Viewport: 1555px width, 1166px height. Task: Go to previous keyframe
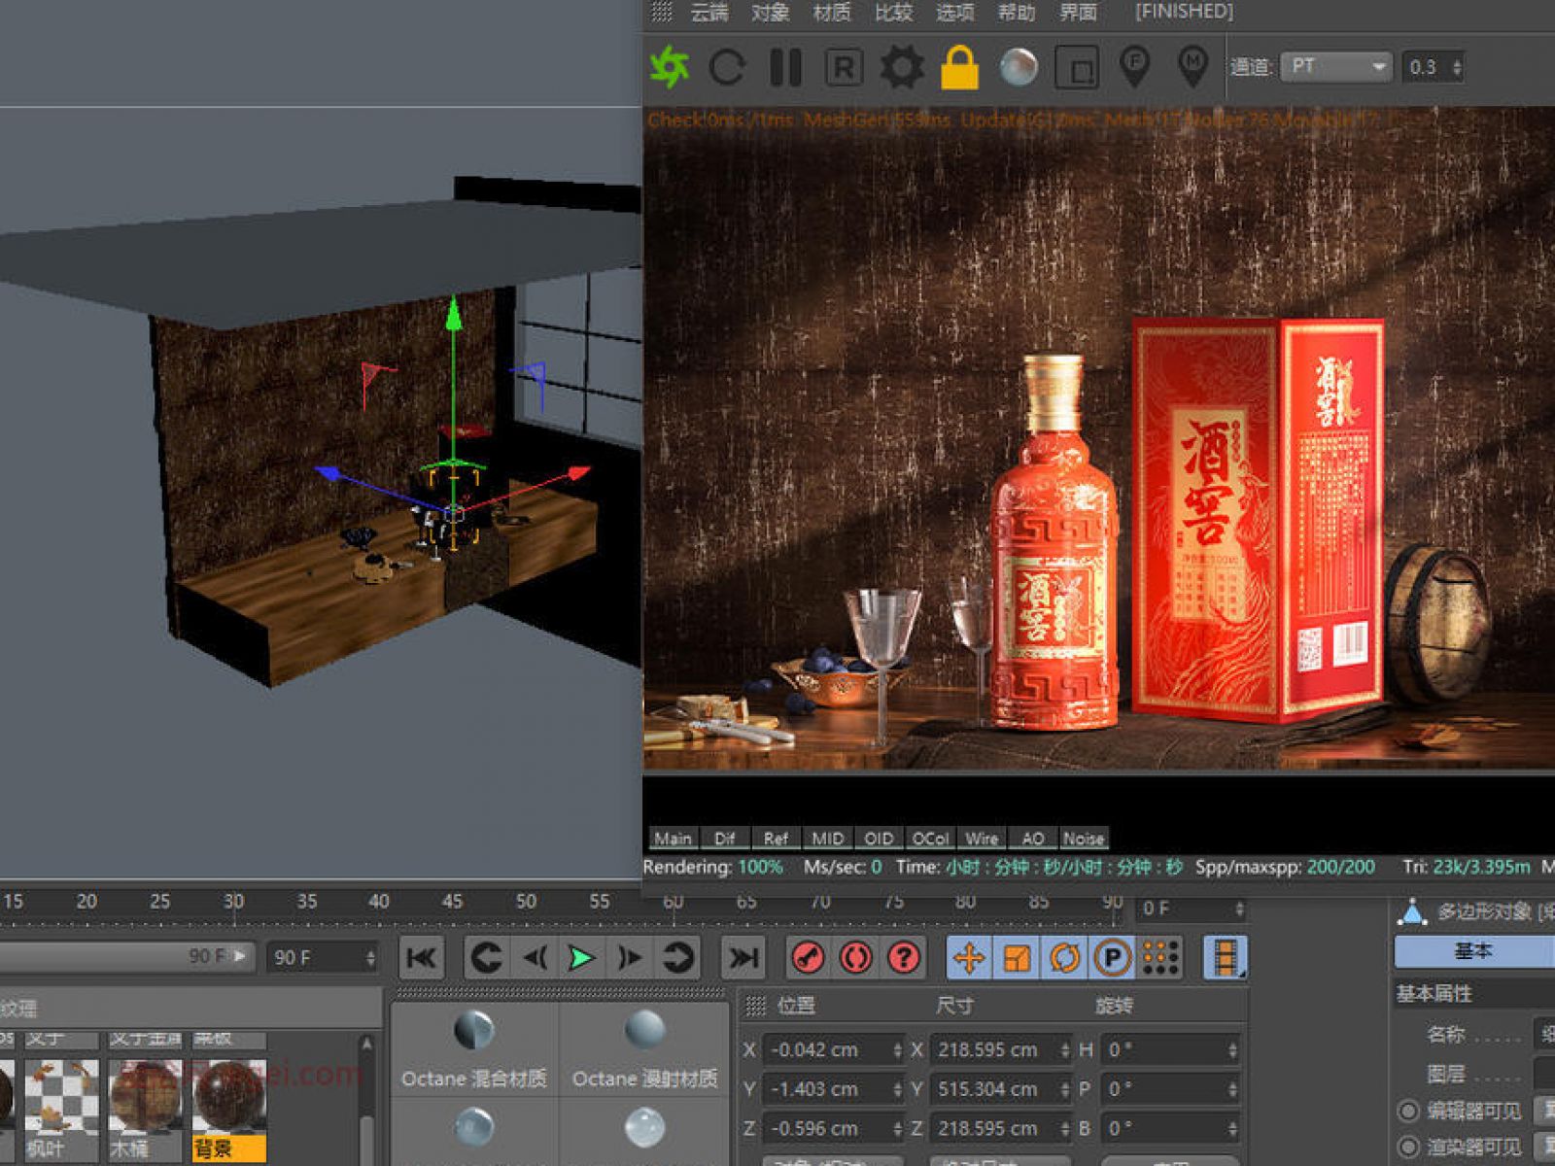(486, 958)
